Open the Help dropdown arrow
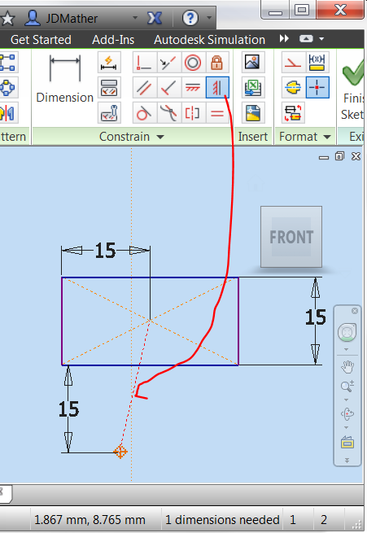Viewport: 367px width, 533px height. click(209, 18)
